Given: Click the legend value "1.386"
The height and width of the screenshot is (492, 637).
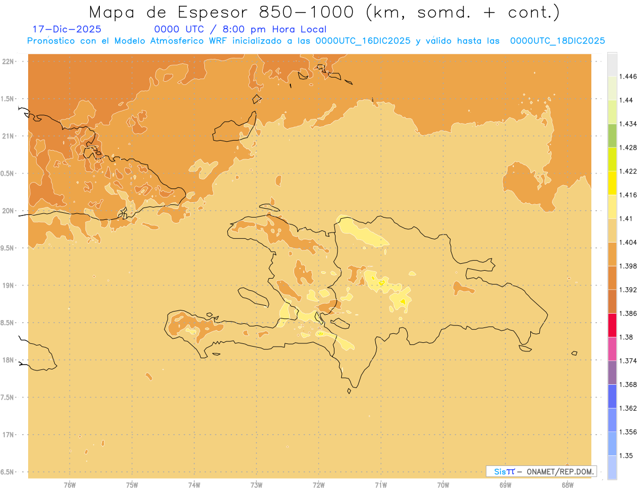Looking at the screenshot, I should point(628,313).
